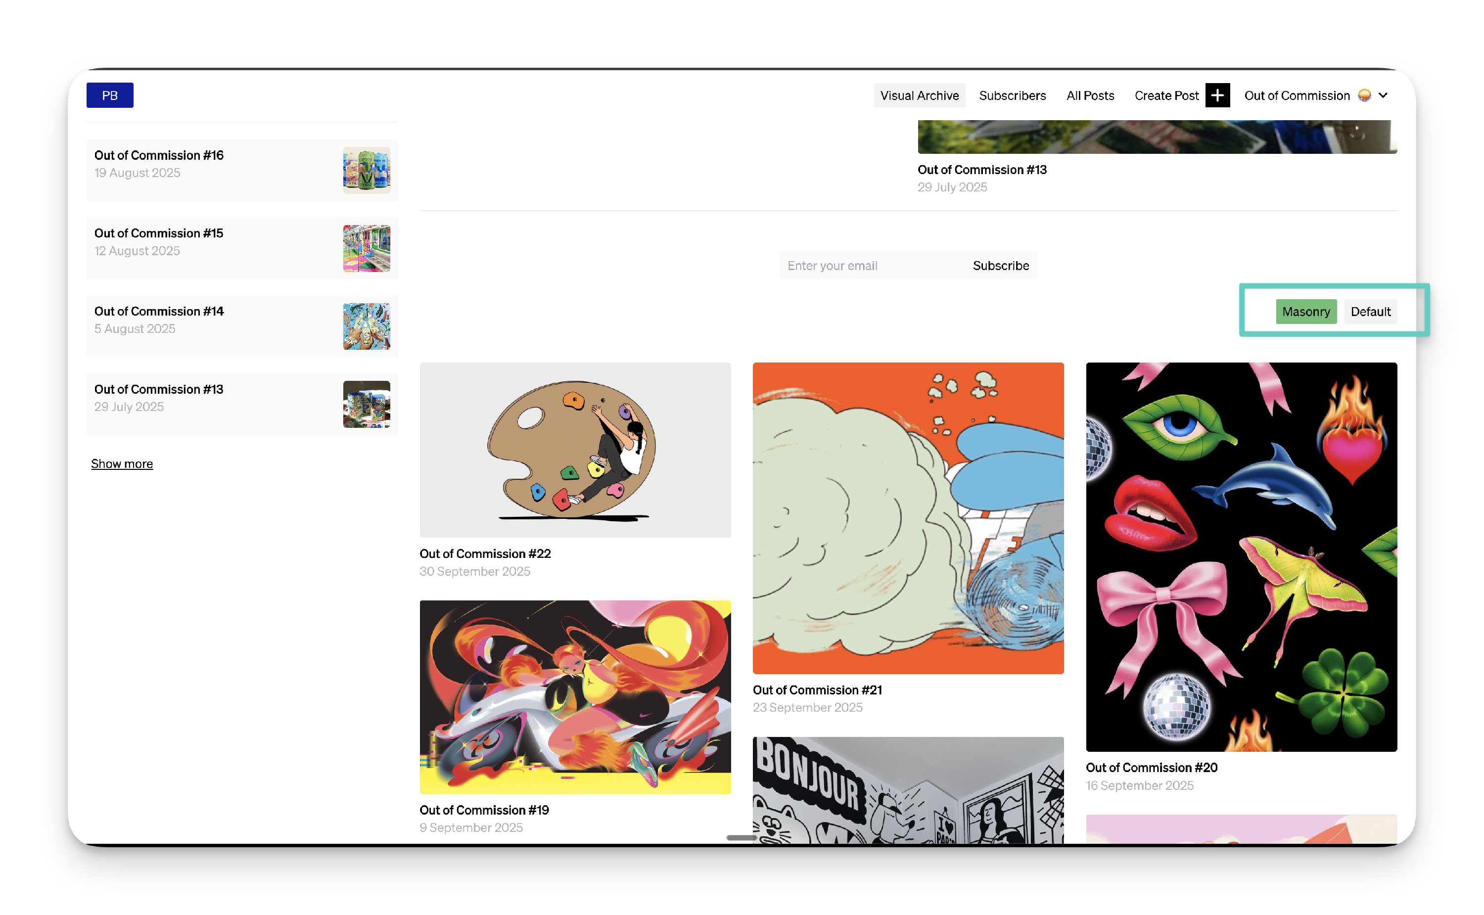Switch to Default layout
The height and width of the screenshot is (915, 1484).
click(x=1370, y=312)
